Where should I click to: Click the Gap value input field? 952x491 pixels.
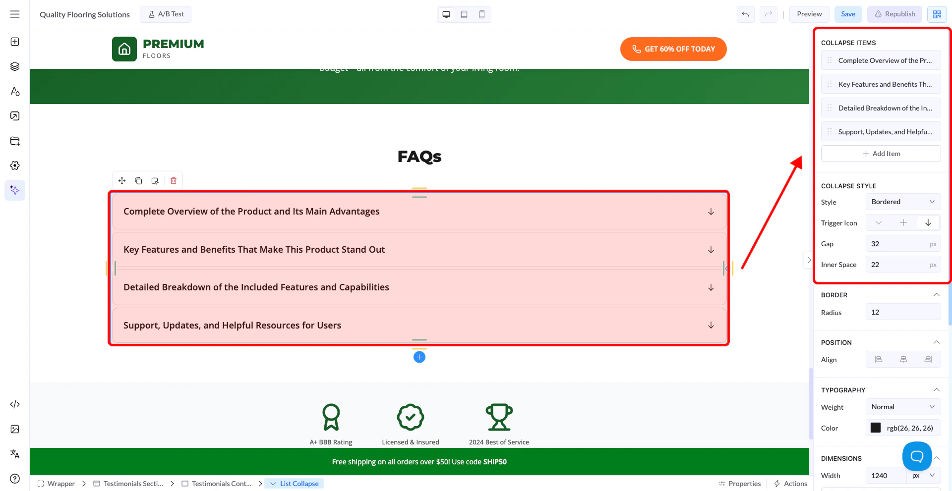point(903,244)
